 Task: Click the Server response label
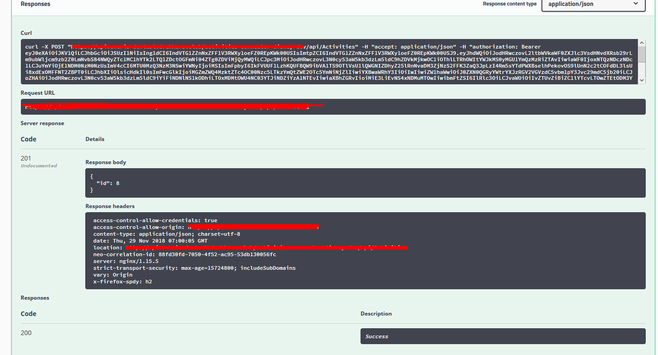click(x=42, y=123)
